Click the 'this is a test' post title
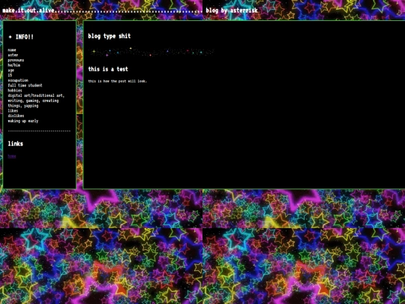The image size is (405, 304). tap(108, 69)
